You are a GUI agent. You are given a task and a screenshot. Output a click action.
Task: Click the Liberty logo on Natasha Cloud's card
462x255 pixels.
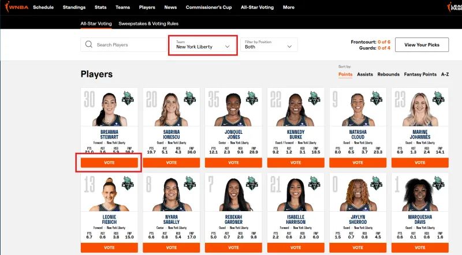pyautogui.click(x=377, y=98)
